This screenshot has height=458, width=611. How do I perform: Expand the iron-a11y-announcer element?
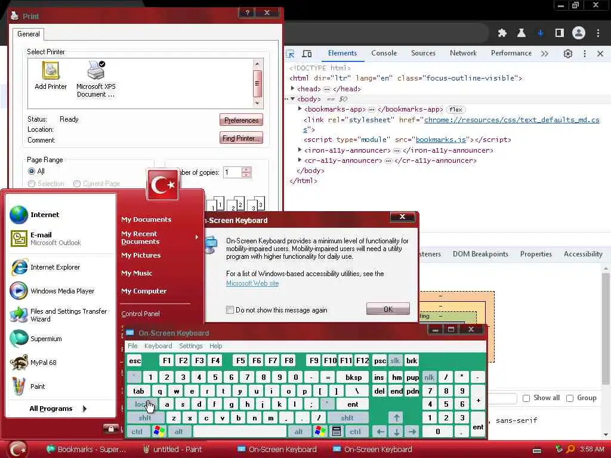pyautogui.click(x=300, y=150)
